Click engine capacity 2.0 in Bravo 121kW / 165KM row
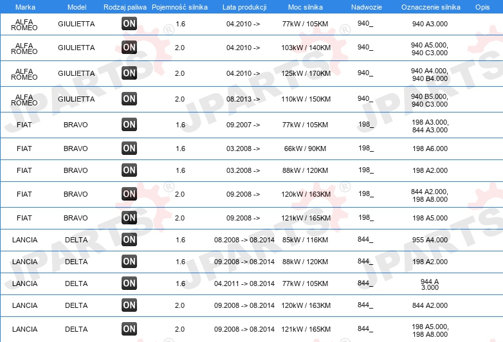Image resolution: width=503 pixels, height=342 pixels. coord(179,218)
